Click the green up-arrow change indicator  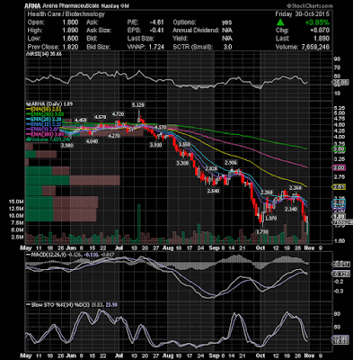tap(280, 22)
